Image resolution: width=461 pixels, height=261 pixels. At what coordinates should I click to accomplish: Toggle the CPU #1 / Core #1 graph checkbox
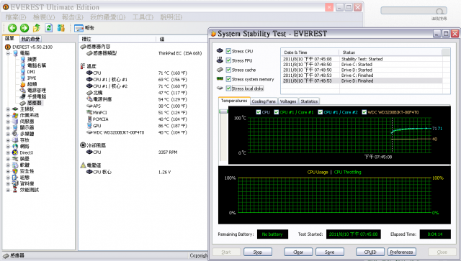277,112
